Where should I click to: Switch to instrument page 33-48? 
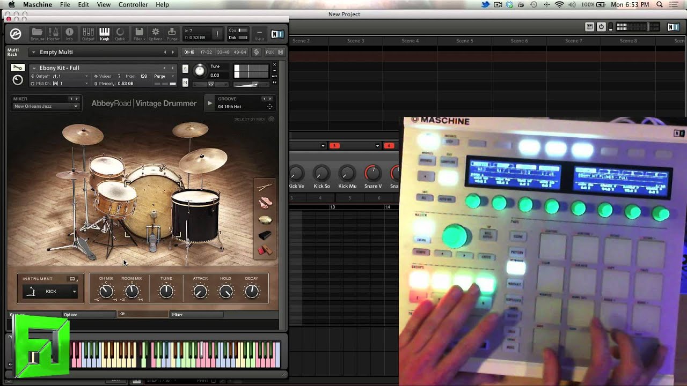(x=223, y=52)
